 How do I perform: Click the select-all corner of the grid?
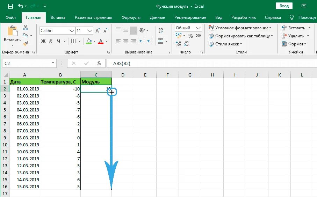click(6, 75)
